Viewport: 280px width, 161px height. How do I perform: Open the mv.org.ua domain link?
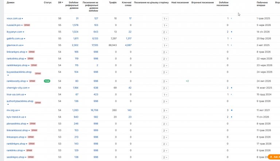click(x=12, y=110)
